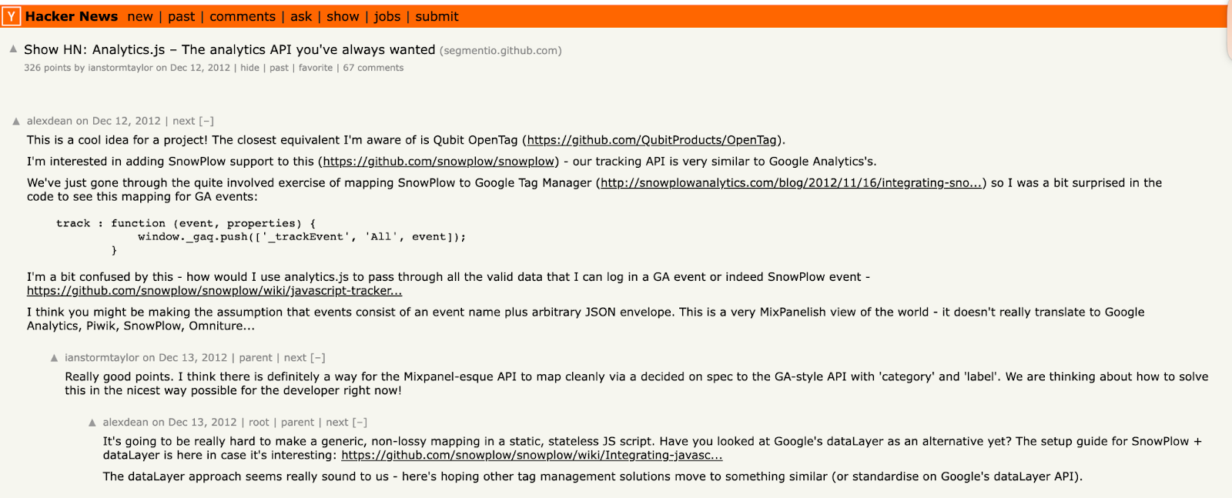Open permalink Dec 12, 2012 of alexdean's comment

(x=126, y=121)
